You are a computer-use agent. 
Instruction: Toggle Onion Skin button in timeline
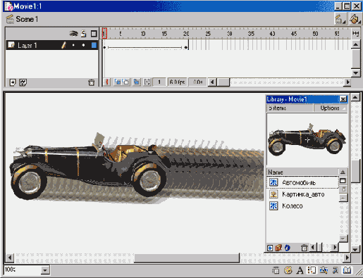118,82
